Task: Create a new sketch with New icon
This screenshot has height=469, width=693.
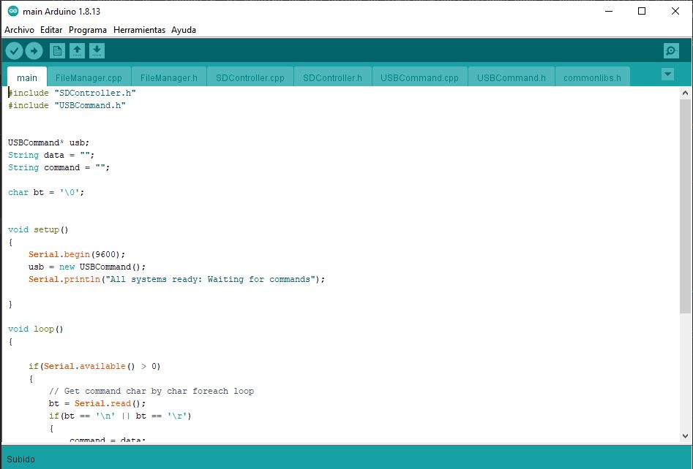Action: tap(57, 51)
